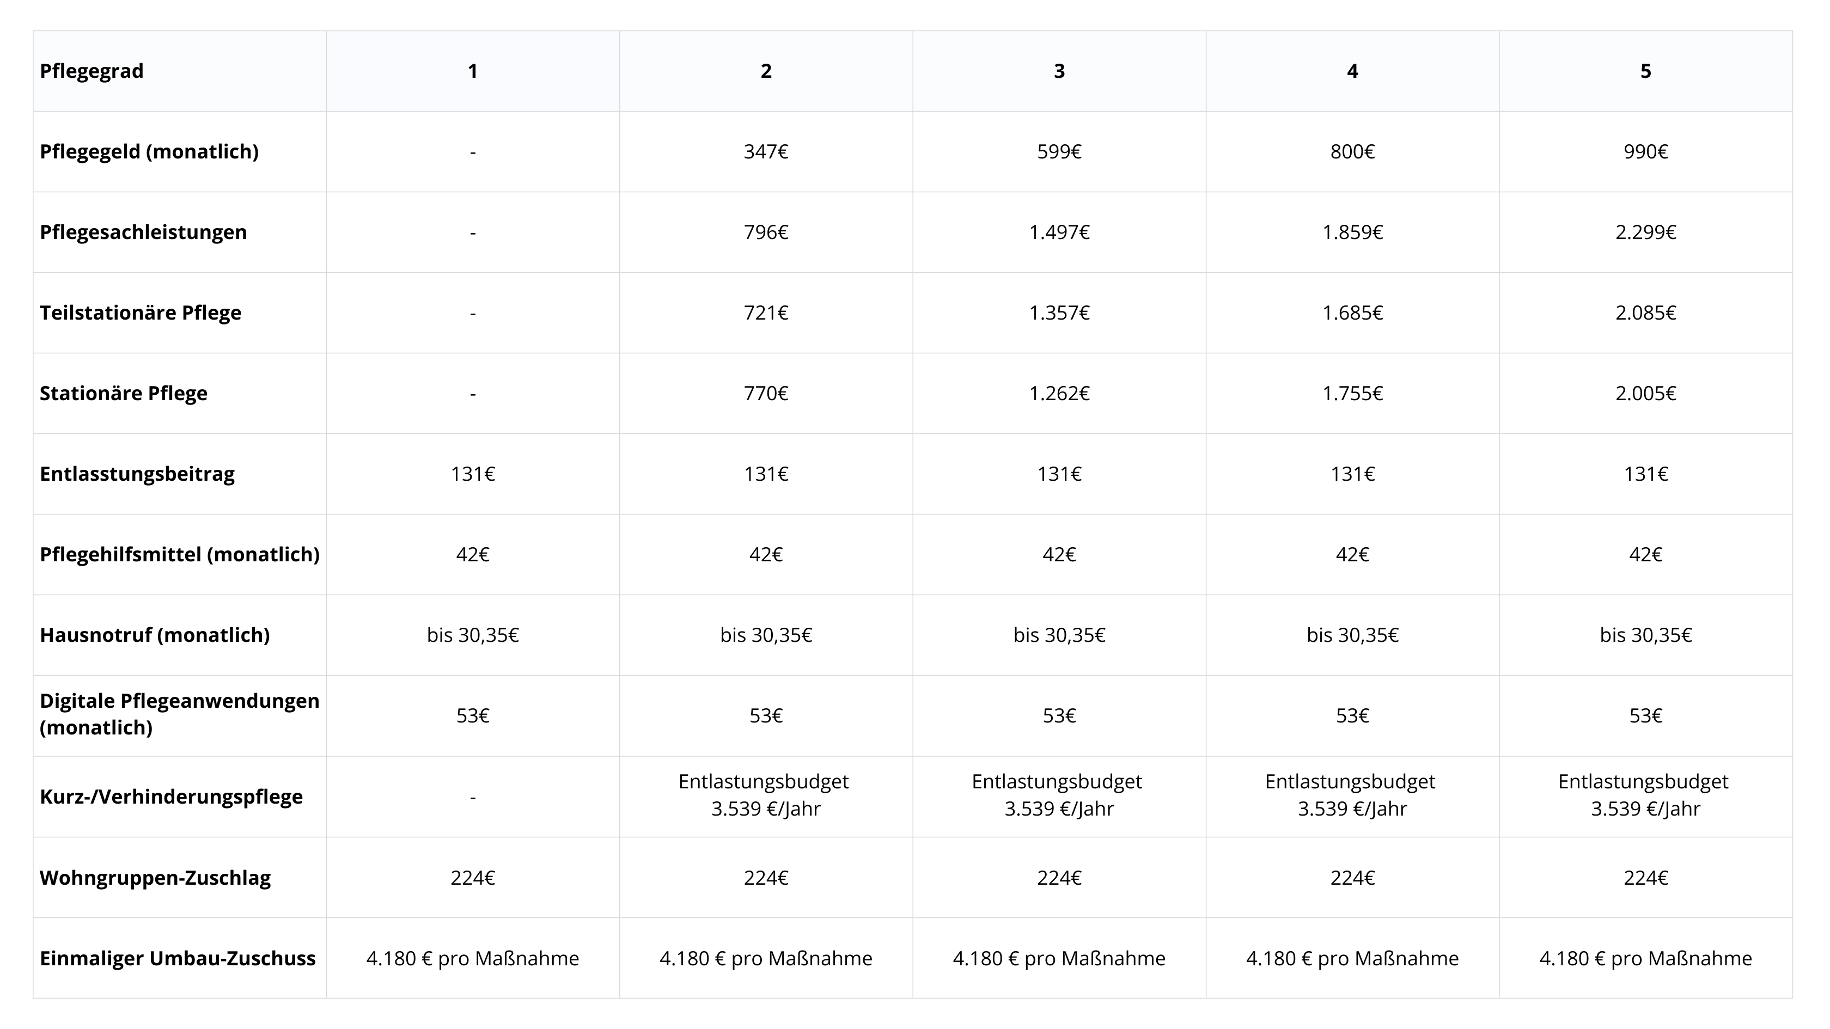Click the Pflegegrad 5 column header

tap(1645, 71)
